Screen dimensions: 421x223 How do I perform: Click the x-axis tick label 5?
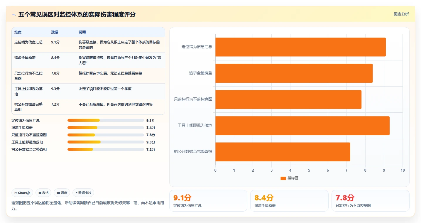(x=309, y=170)
